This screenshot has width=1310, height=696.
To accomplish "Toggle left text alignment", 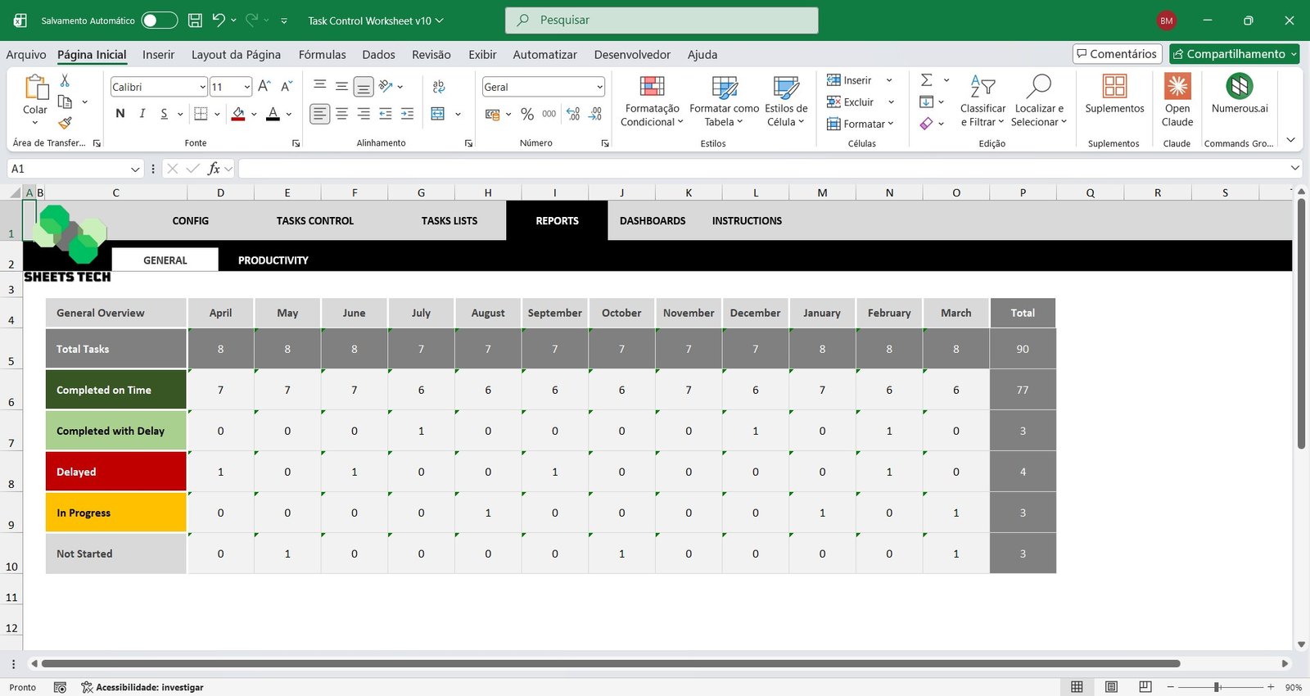I will click(319, 114).
